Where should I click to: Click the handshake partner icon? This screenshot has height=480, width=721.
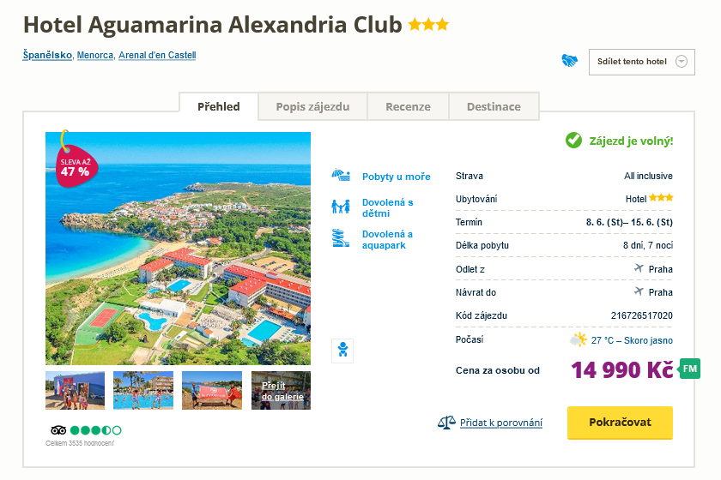coord(570,61)
